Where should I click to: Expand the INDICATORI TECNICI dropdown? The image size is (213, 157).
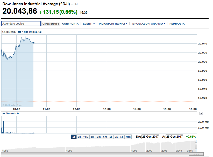(113, 24)
